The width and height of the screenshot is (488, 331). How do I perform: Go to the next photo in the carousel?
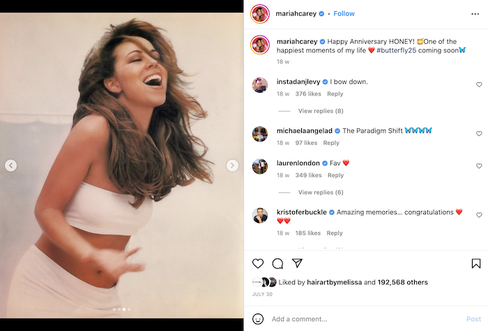[232, 165]
